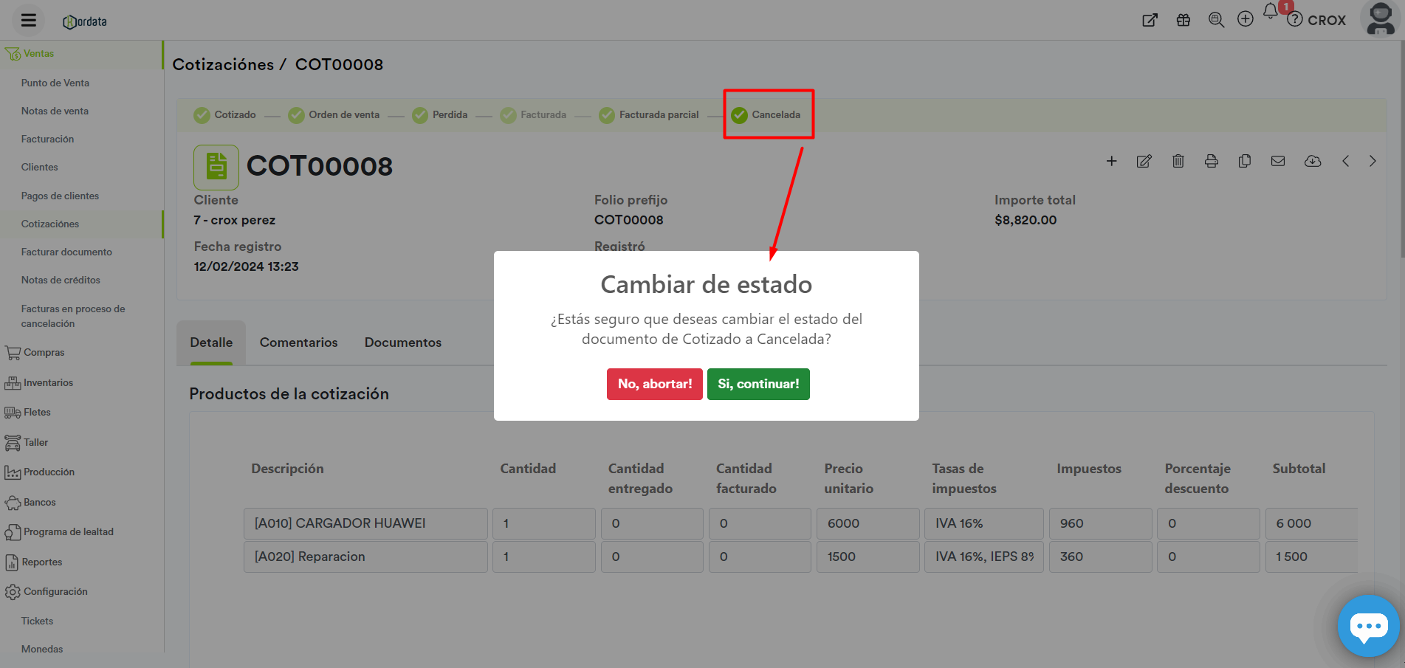
Task: Go to next quotation with right chevron
Action: [1373, 161]
